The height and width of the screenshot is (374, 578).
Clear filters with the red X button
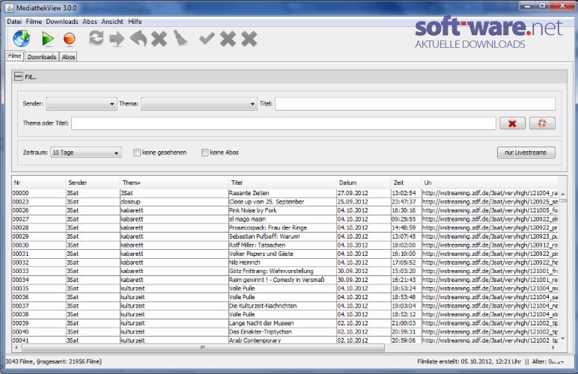pyautogui.click(x=512, y=123)
